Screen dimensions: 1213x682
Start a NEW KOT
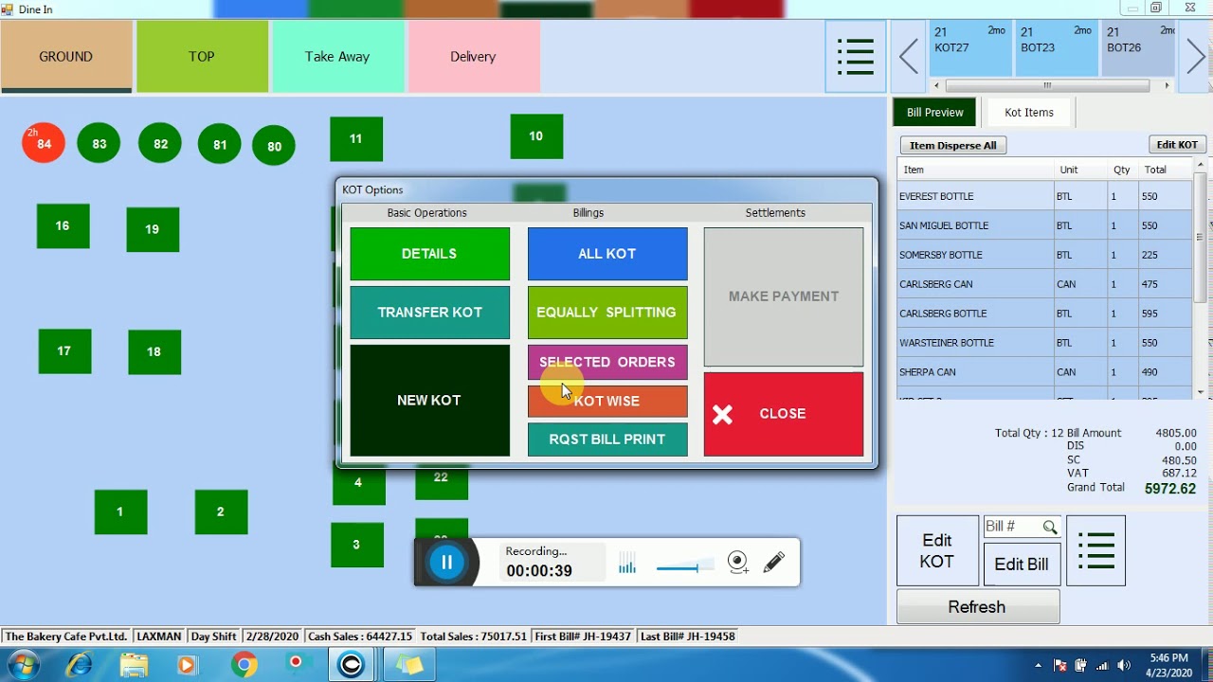(x=429, y=401)
